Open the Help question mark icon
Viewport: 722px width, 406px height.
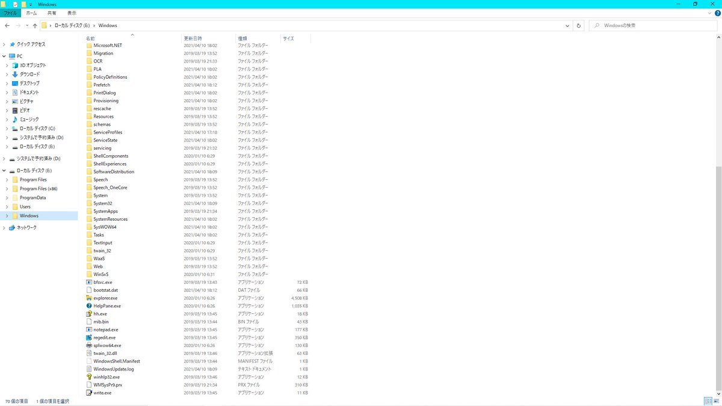[x=717, y=13]
